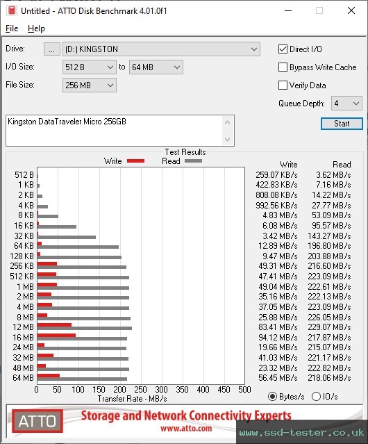Click the Read column header
Image resolution: width=368 pixels, height=444 pixels.
click(x=342, y=165)
